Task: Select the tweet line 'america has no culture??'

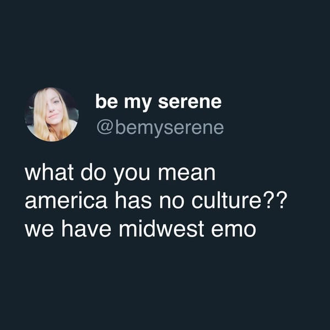Action: (156, 200)
